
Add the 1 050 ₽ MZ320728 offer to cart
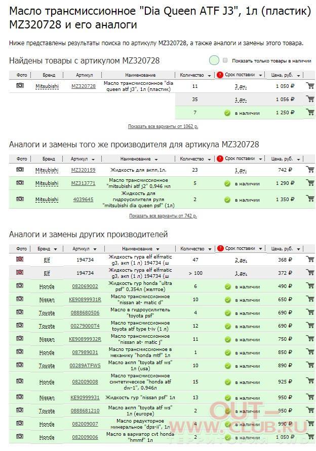(310, 86)
